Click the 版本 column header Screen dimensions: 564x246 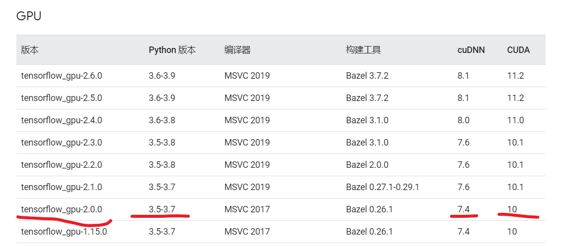[30, 50]
